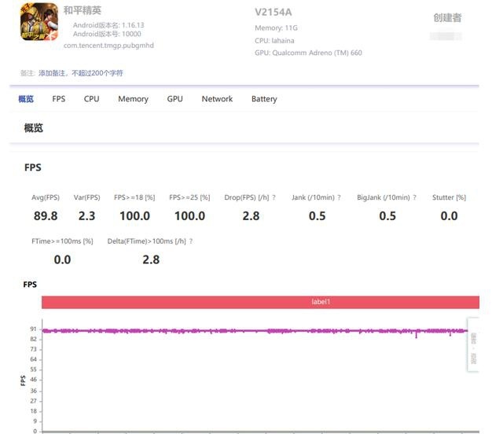
Task: Click the FPS>=18 [%] label
Action: [x=134, y=197]
